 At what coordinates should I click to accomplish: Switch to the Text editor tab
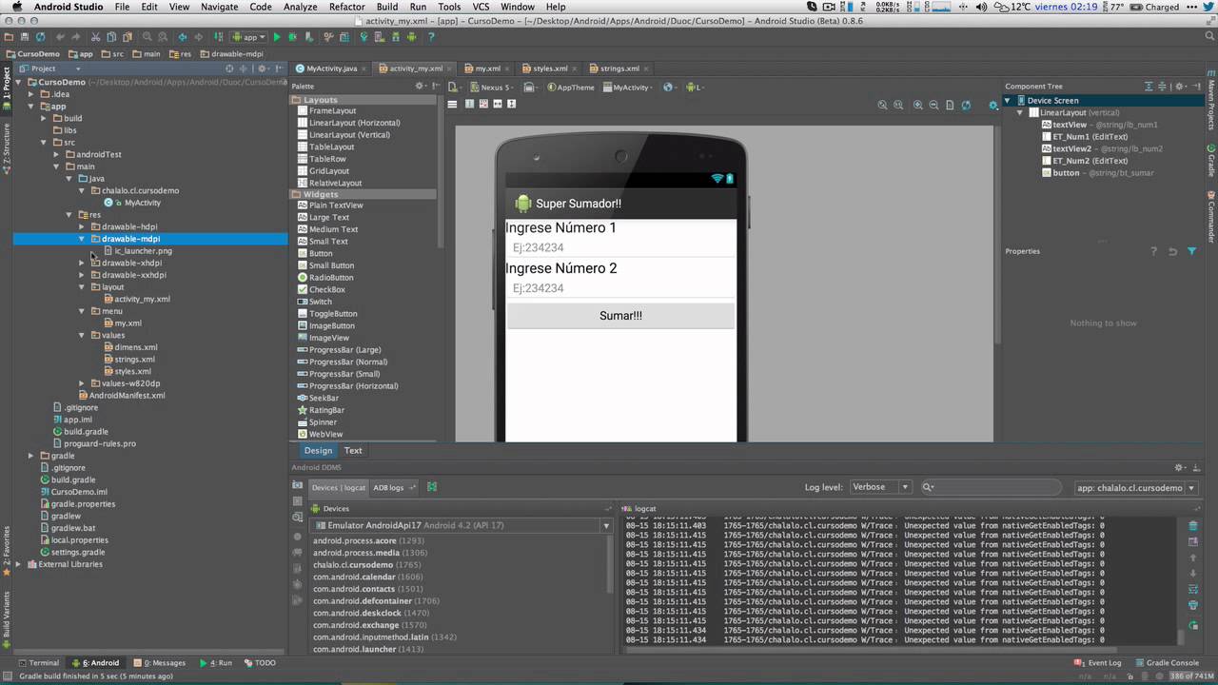(x=353, y=451)
